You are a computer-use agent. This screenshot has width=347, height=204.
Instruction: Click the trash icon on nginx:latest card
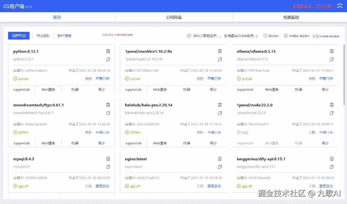point(220,158)
